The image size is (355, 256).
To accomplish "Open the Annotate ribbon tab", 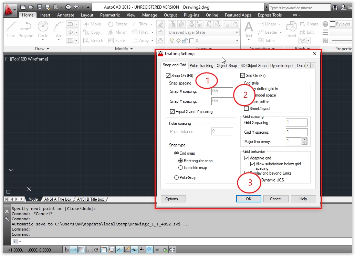I will click(x=65, y=15).
